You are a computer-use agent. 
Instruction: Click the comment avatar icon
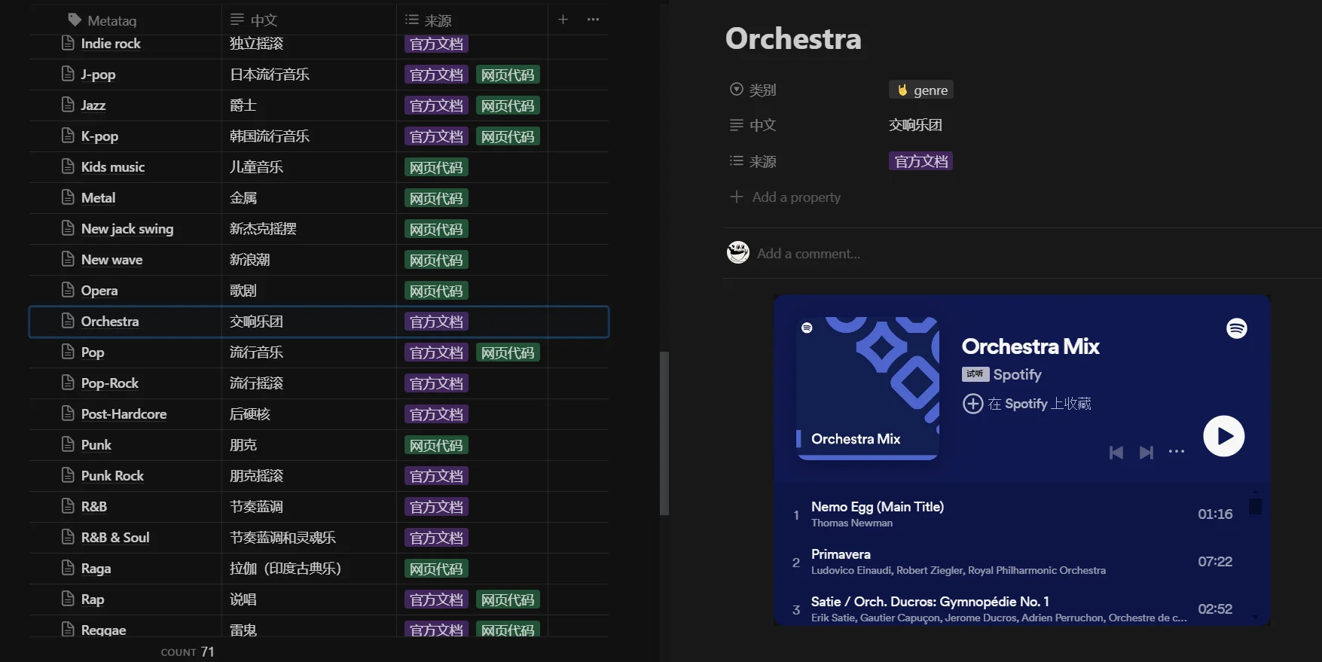[x=738, y=252]
